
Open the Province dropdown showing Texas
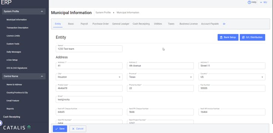point(160,77)
